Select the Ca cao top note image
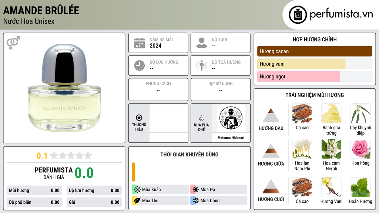Image resolution: width=379 pixels, height=213 pixels. [302, 113]
